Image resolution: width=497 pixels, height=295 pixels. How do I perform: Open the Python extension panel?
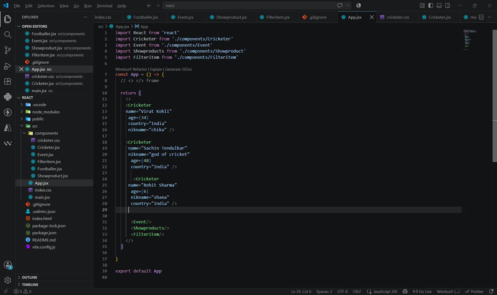click(7, 97)
